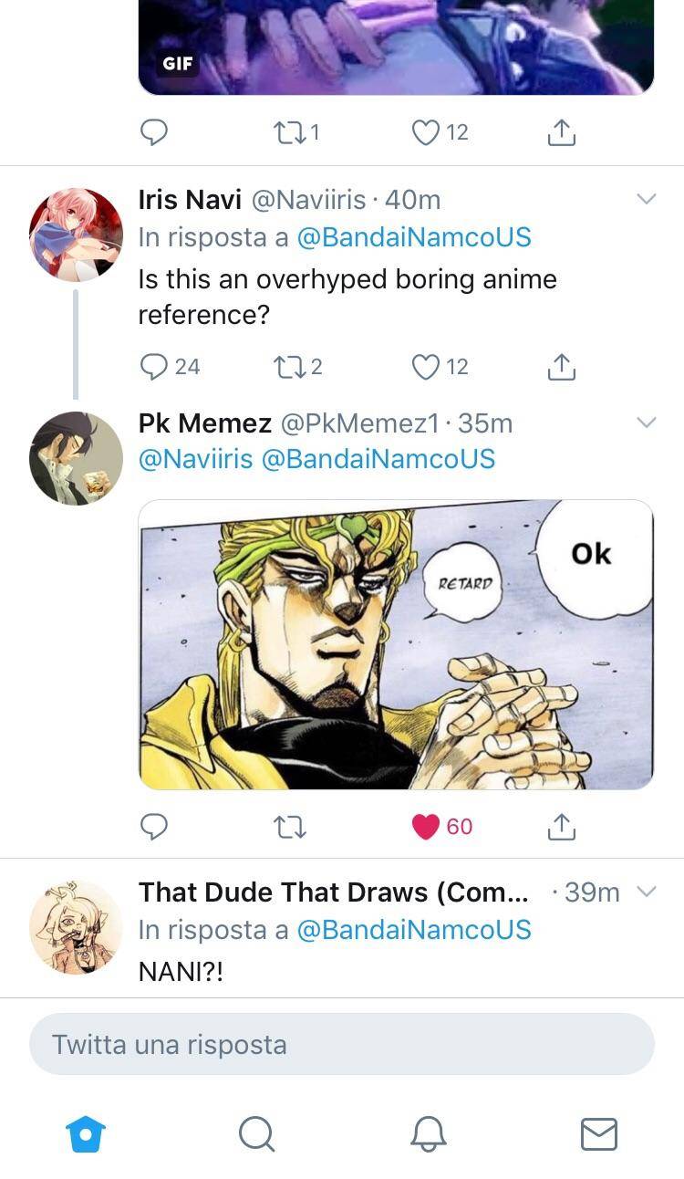Like the top GIF tweet
684x1179 pixels.
coord(424,131)
